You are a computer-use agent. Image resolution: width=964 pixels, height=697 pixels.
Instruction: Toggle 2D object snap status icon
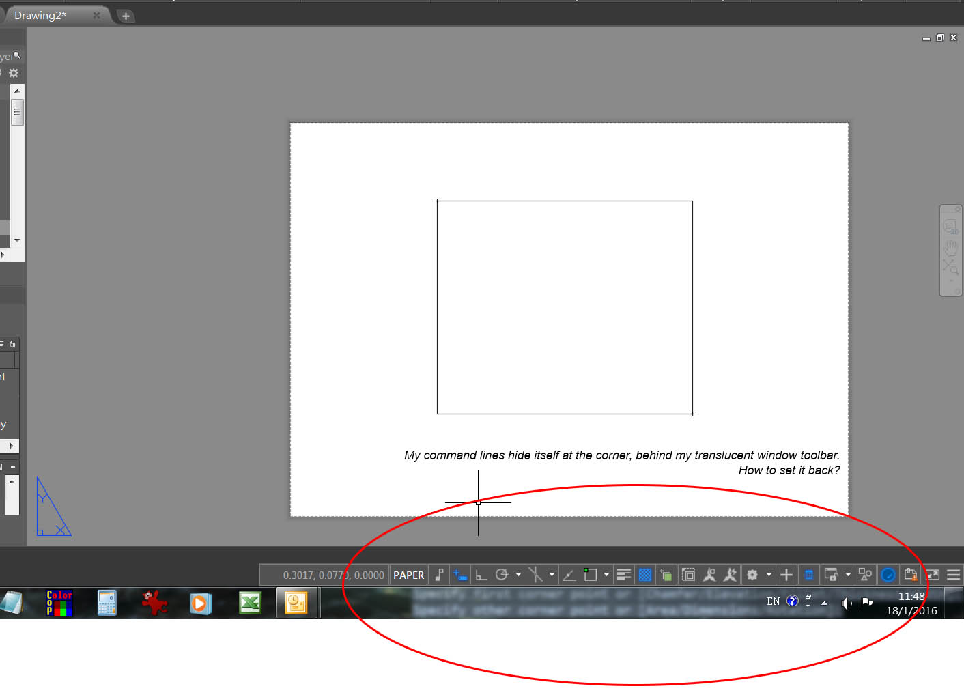click(x=590, y=575)
